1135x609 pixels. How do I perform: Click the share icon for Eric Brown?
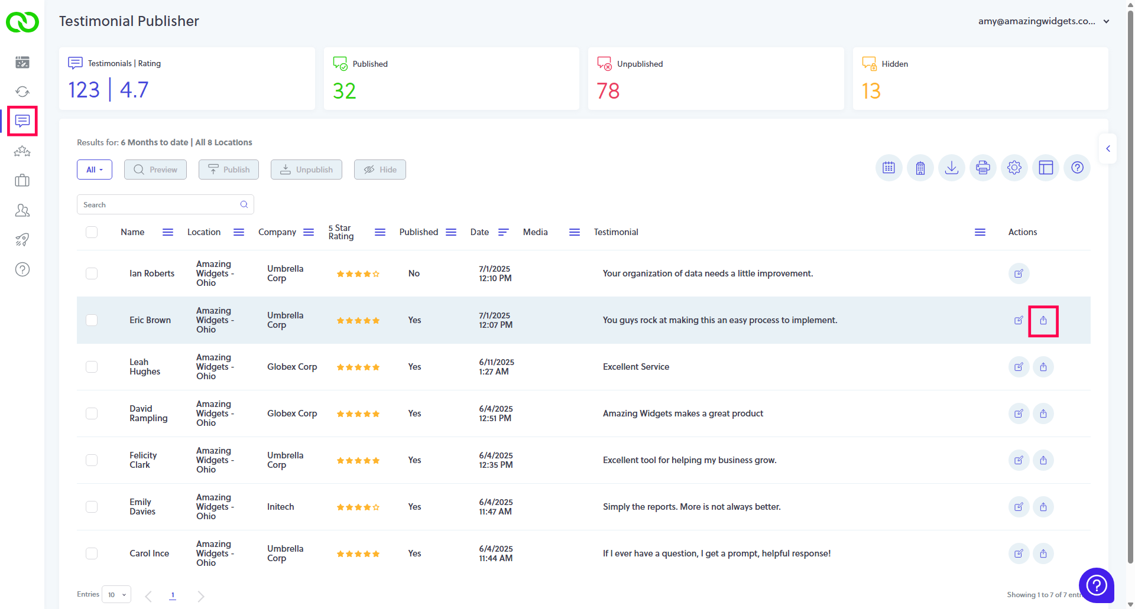pyautogui.click(x=1043, y=321)
